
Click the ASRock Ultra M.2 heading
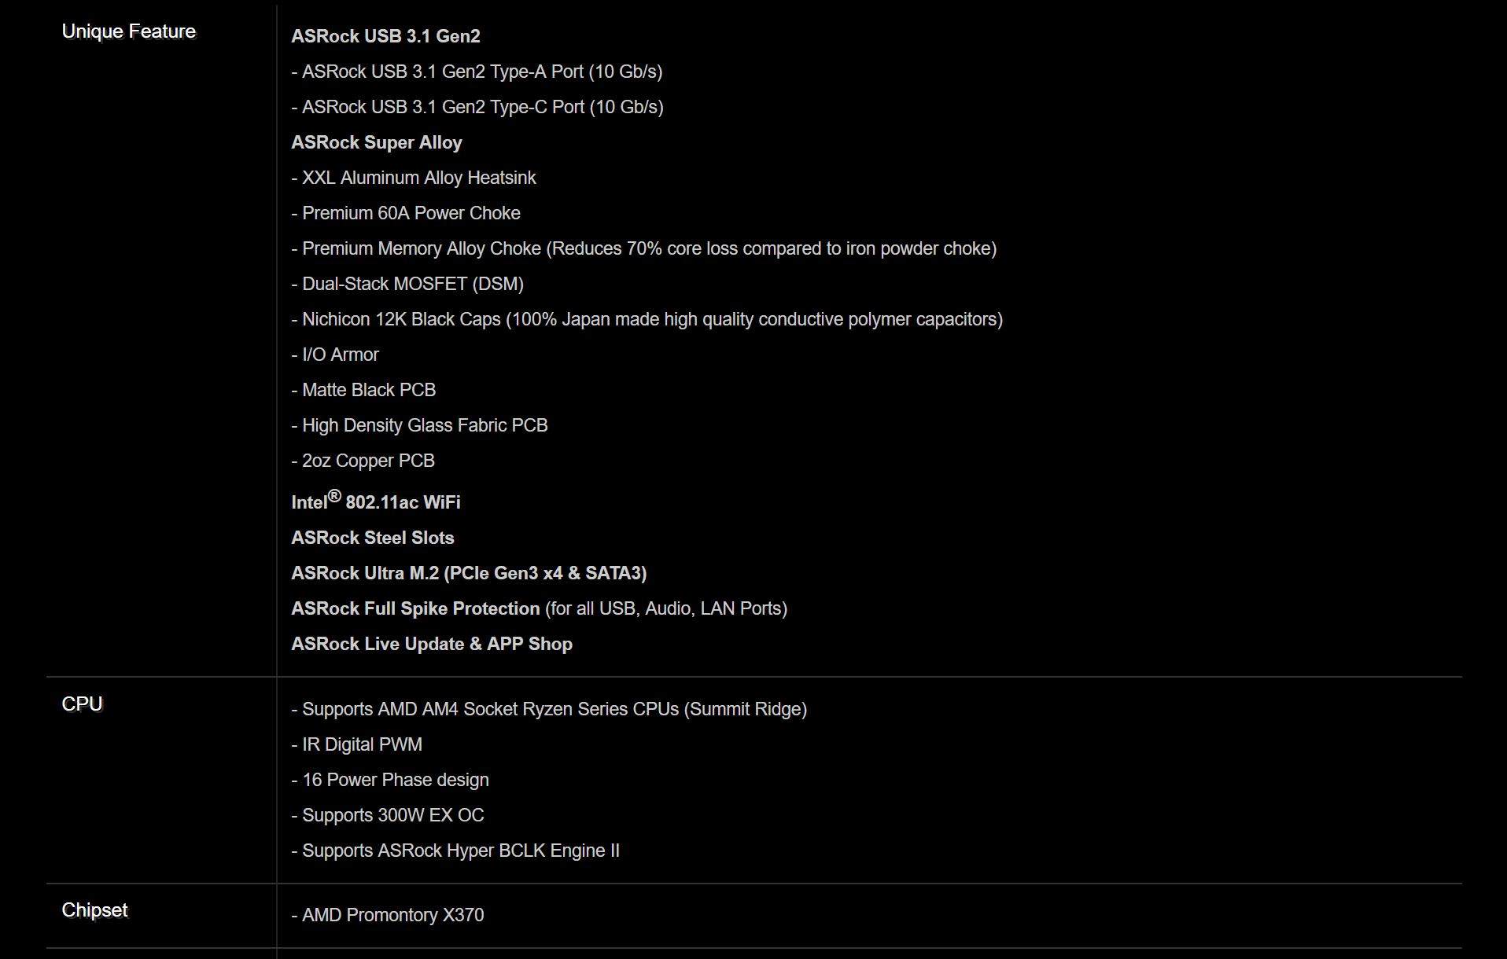point(469,573)
